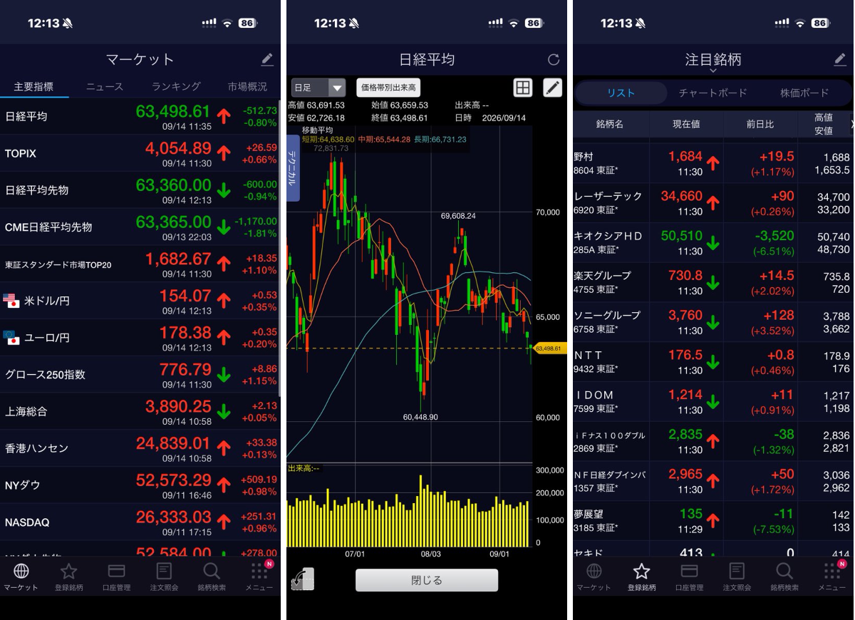Screen dimensions: 855x620
Task: Select the 主要指標 tab
Action: 33,86
